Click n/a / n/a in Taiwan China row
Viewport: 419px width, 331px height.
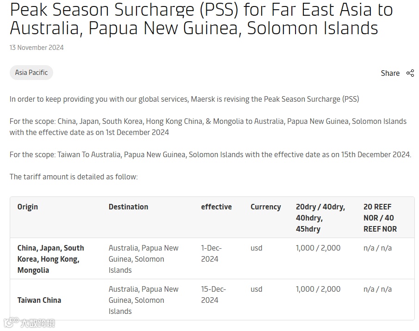click(377, 289)
